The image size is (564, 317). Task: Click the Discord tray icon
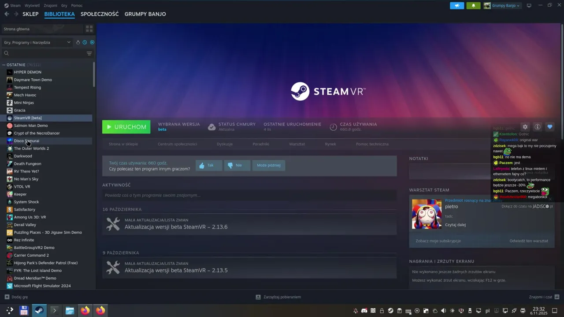(x=364, y=311)
